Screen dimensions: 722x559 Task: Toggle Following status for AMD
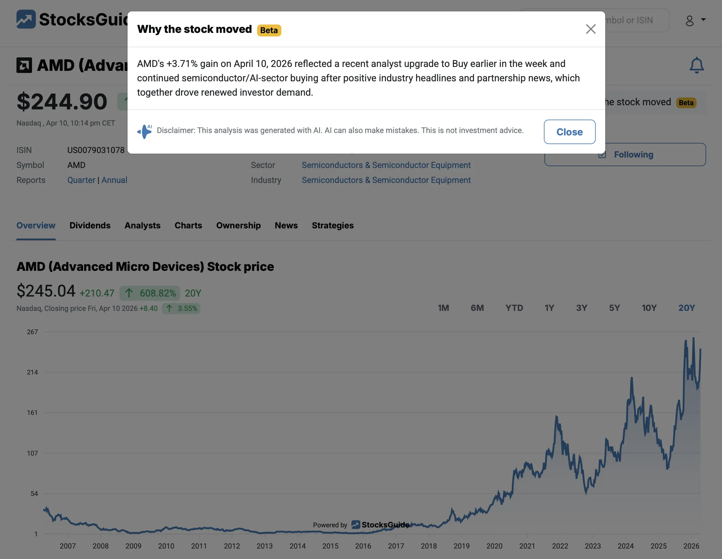(625, 154)
